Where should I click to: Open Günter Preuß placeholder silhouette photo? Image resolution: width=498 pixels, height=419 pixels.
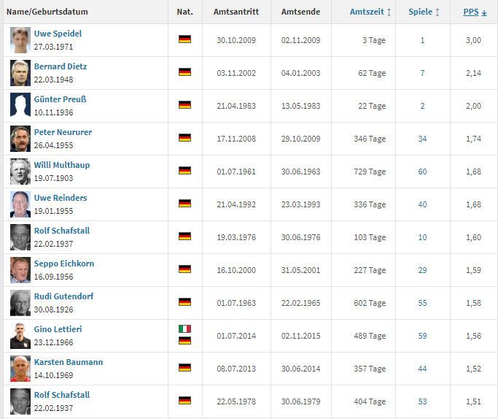point(20,105)
